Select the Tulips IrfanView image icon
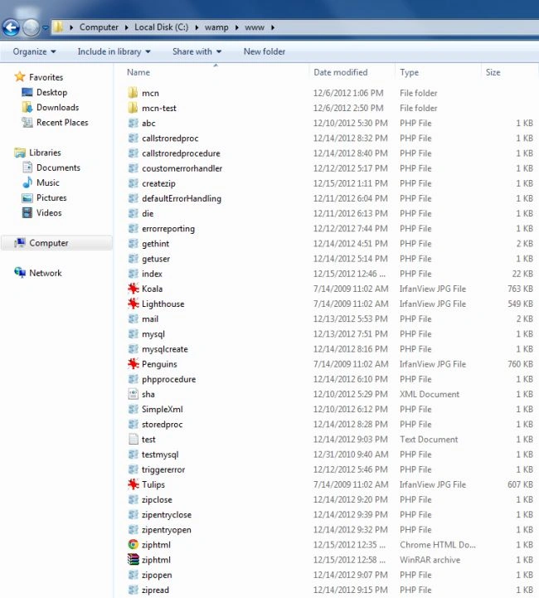Screen dimensions: 539x598 click(133, 484)
